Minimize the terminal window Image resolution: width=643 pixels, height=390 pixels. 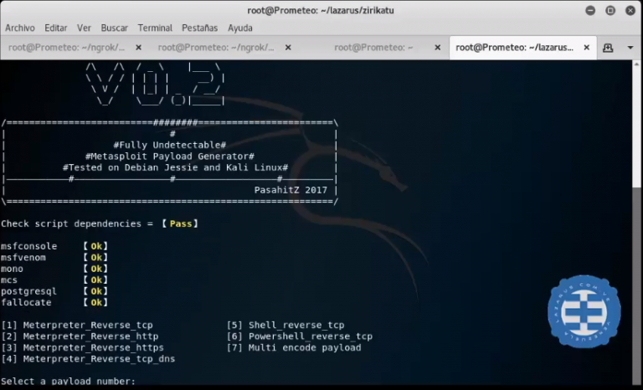point(589,10)
